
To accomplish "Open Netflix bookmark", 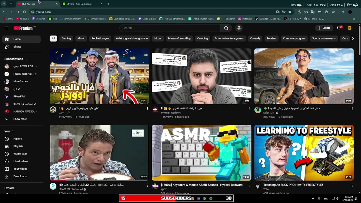I will 8,19.
